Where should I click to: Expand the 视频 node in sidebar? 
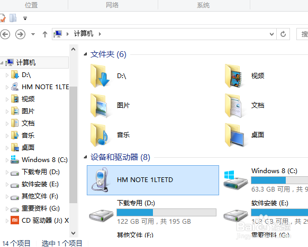pyautogui.click(x=7, y=99)
